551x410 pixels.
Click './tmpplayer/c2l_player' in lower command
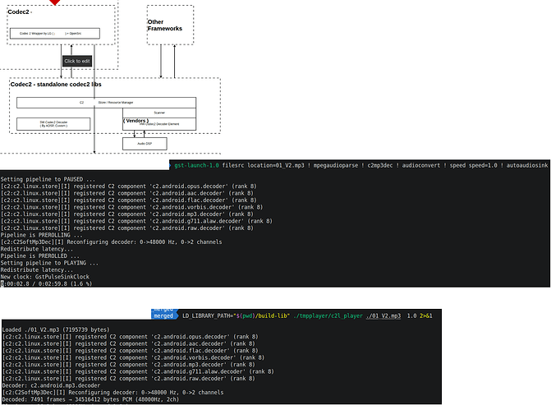click(x=328, y=316)
